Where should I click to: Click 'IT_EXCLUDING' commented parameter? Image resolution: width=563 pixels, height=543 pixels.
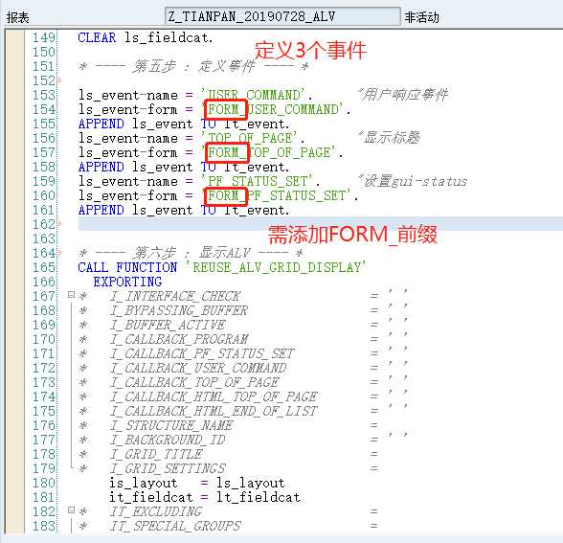[x=156, y=511]
